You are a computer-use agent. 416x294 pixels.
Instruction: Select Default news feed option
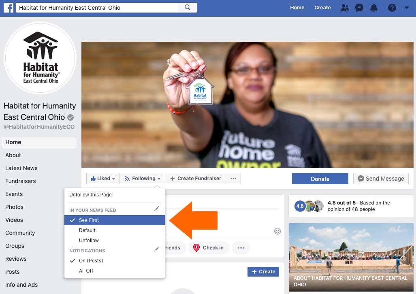tap(115, 230)
